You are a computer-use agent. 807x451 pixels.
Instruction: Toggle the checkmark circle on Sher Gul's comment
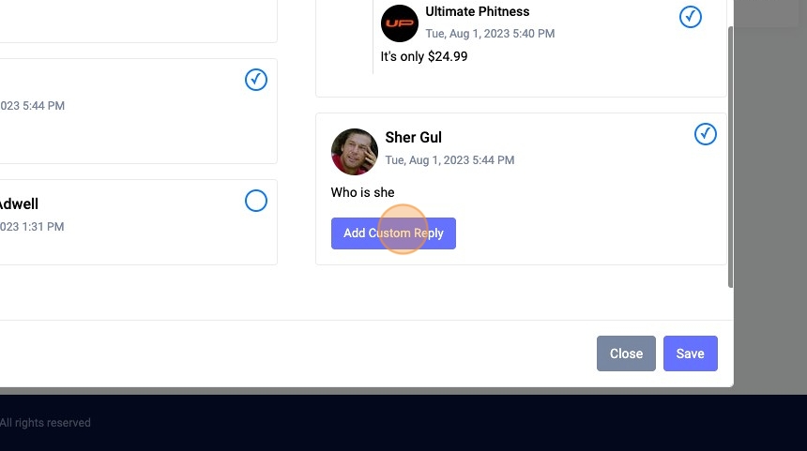click(705, 134)
